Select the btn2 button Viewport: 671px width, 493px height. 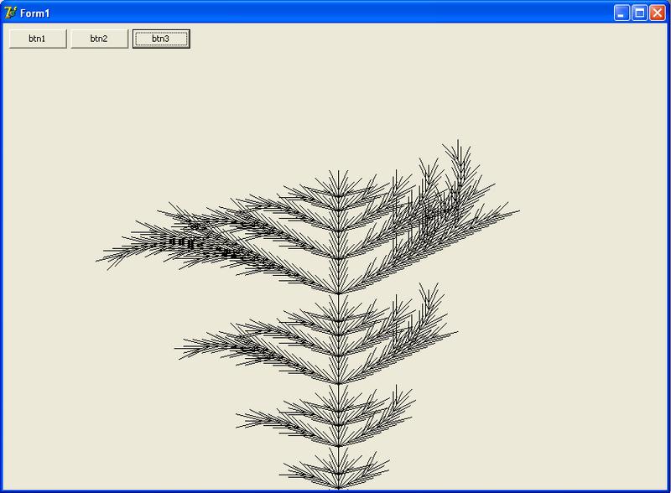99,39
